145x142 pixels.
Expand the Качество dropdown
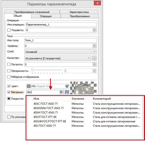pyautogui.click(x=58, y=58)
